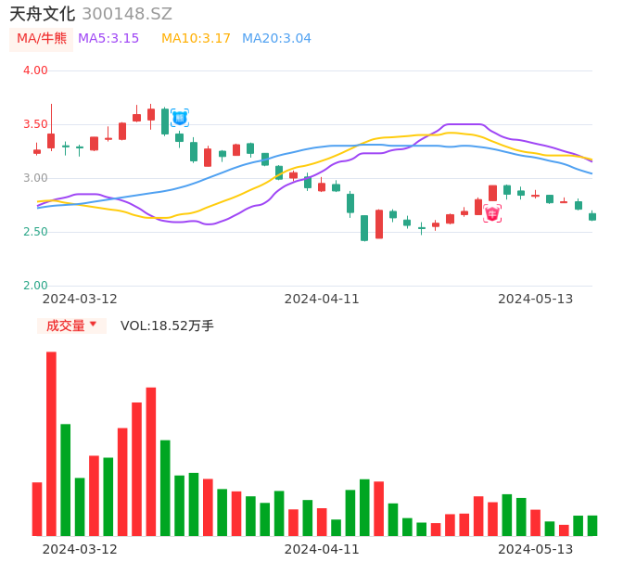The width and height of the screenshot is (636, 562).
Task: Click the VOL:18.52万手 volume readout
Action: (x=167, y=326)
